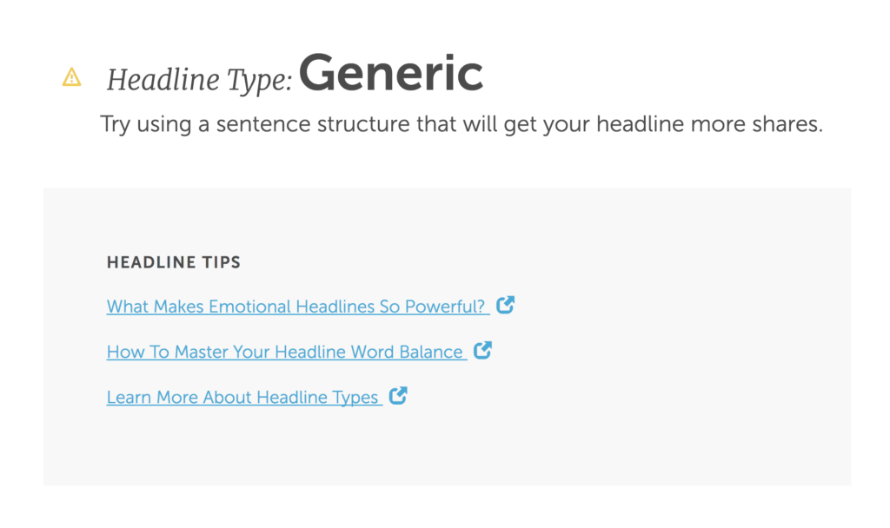
Task: Click "sentence structure" in the suggestion text
Action: (314, 124)
